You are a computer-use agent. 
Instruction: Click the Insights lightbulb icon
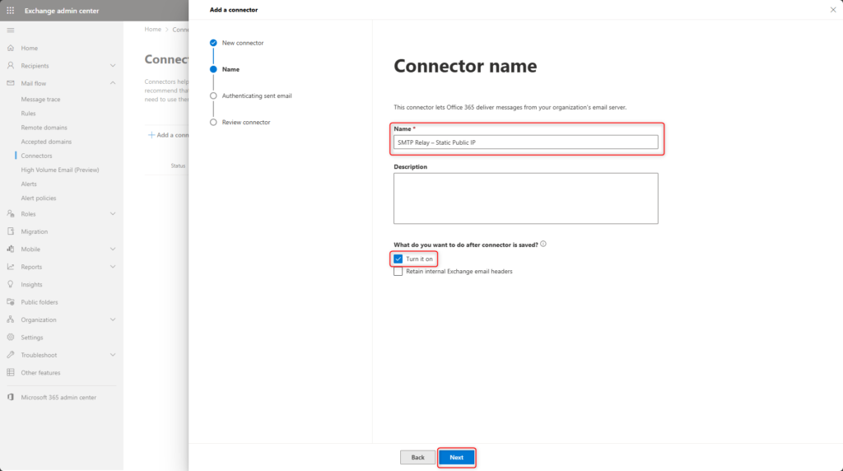point(10,284)
